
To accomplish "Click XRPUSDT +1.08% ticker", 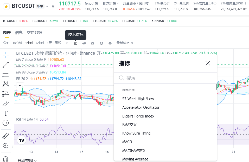I will point(164,21).
